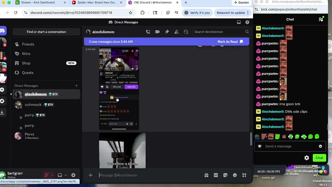332x187 pixels.
Task: Open the Pervs group chat
Action: [46, 136]
